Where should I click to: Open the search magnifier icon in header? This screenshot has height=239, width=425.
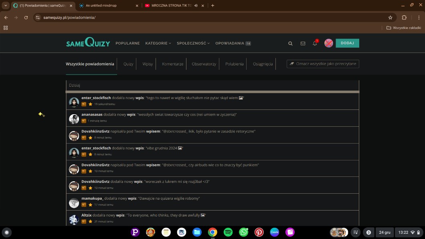pyautogui.click(x=290, y=43)
